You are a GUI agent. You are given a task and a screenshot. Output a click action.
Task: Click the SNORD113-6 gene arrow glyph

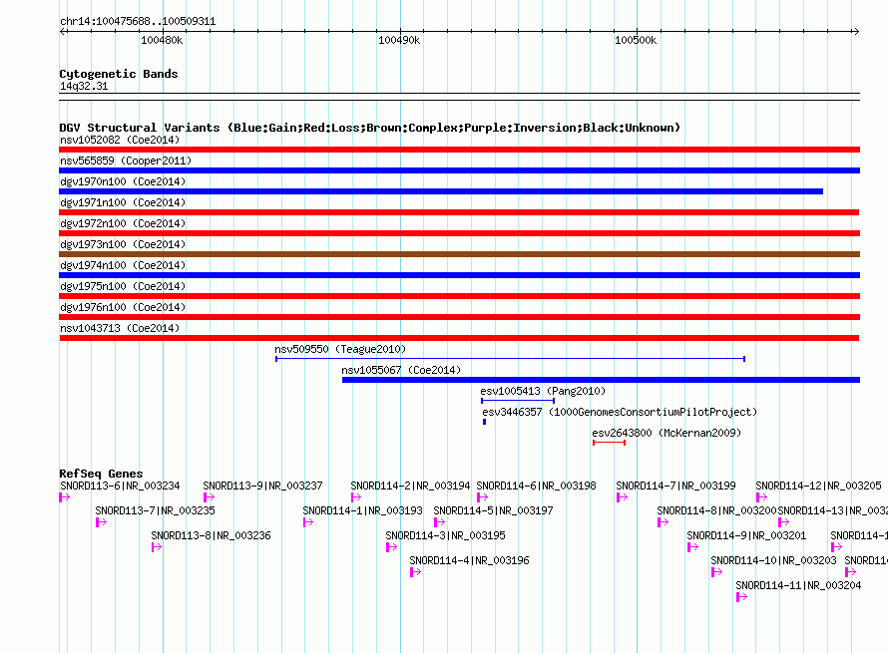pyautogui.click(x=65, y=497)
